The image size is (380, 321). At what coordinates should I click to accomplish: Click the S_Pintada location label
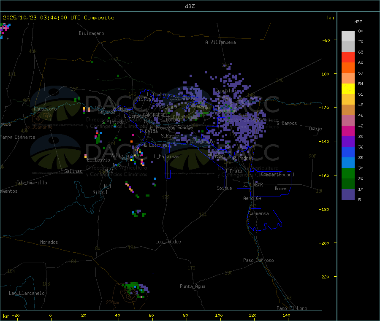tap(113, 122)
